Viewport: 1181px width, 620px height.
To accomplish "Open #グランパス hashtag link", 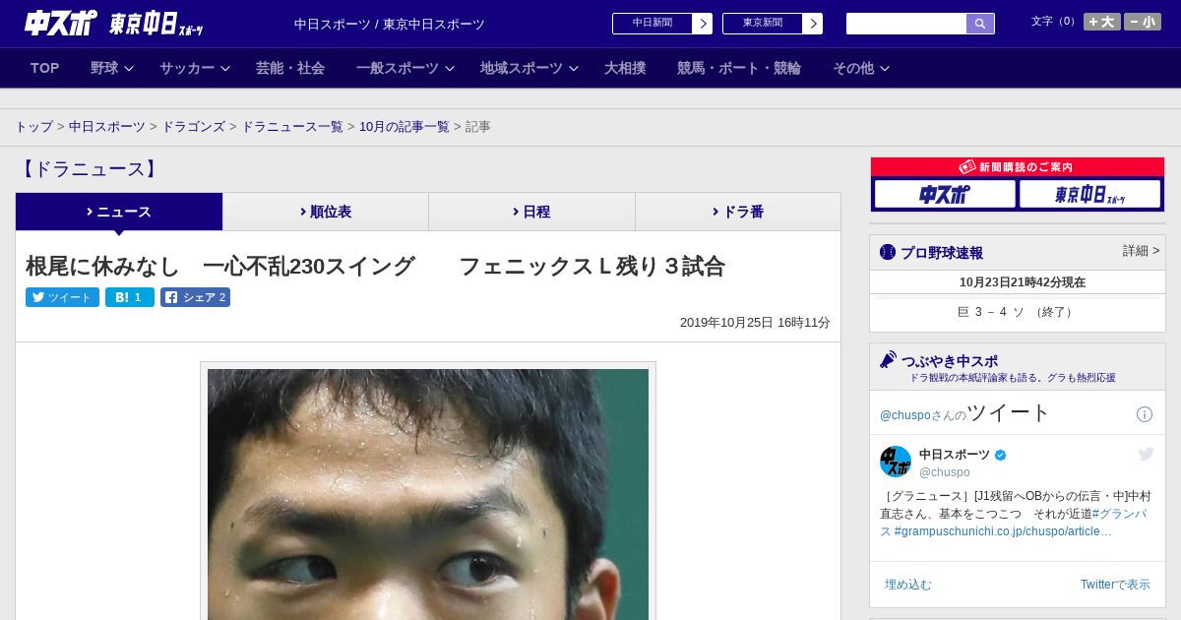I will [1120, 514].
